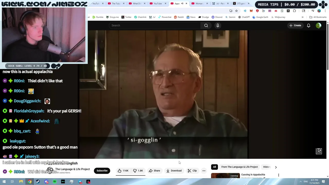Click the Create button
The image size is (329, 185).
295,25
